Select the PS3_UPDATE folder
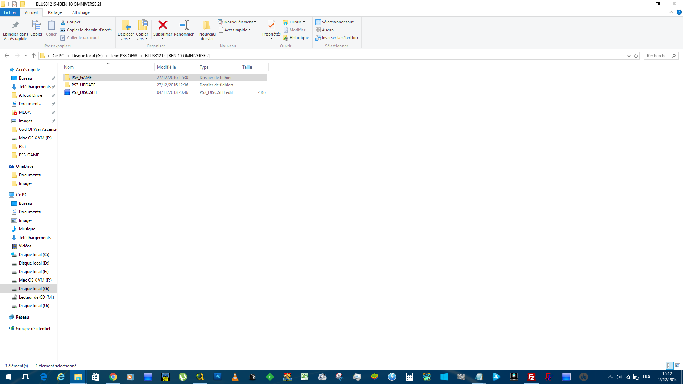The image size is (683, 384). click(165, 85)
